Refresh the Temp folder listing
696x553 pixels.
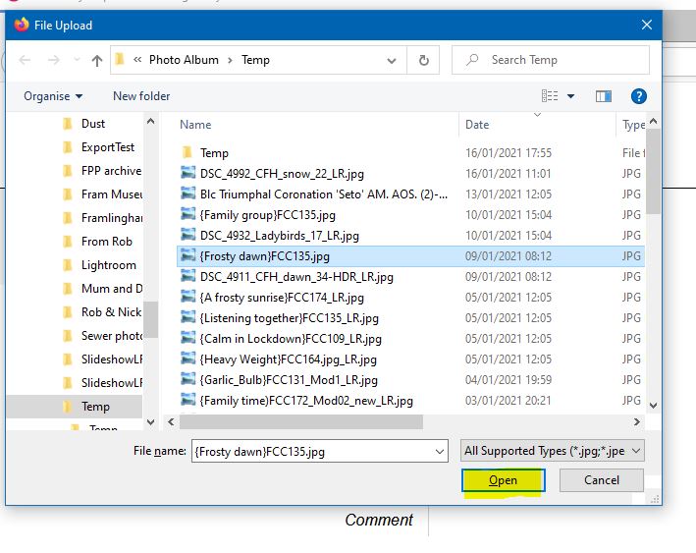point(423,60)
